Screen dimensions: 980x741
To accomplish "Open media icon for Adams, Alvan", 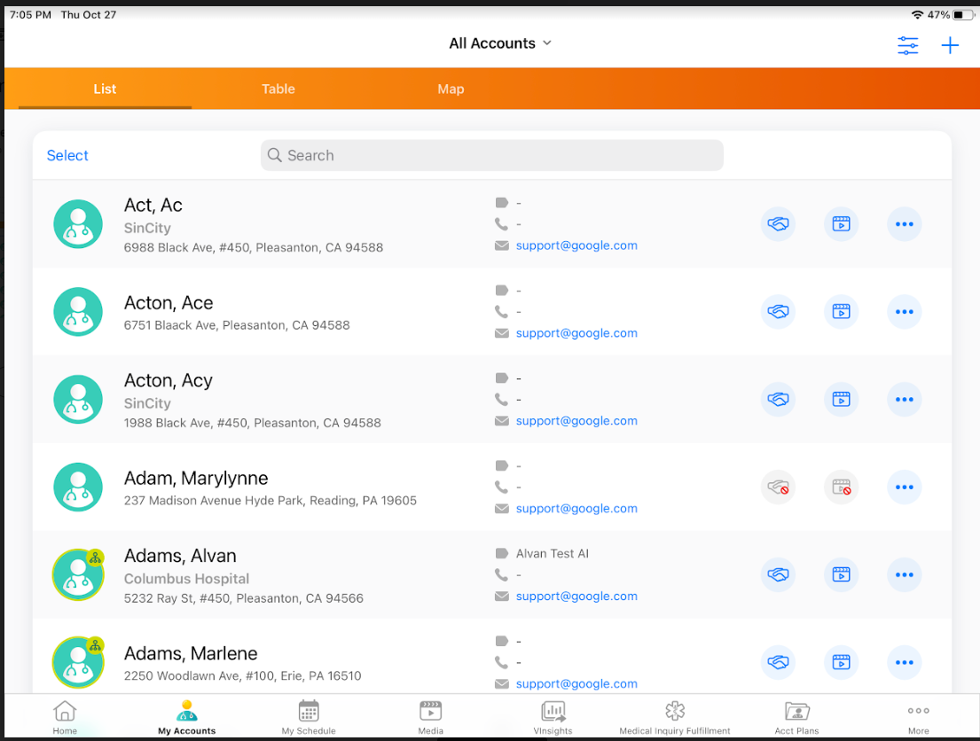I will click(841, 575).
